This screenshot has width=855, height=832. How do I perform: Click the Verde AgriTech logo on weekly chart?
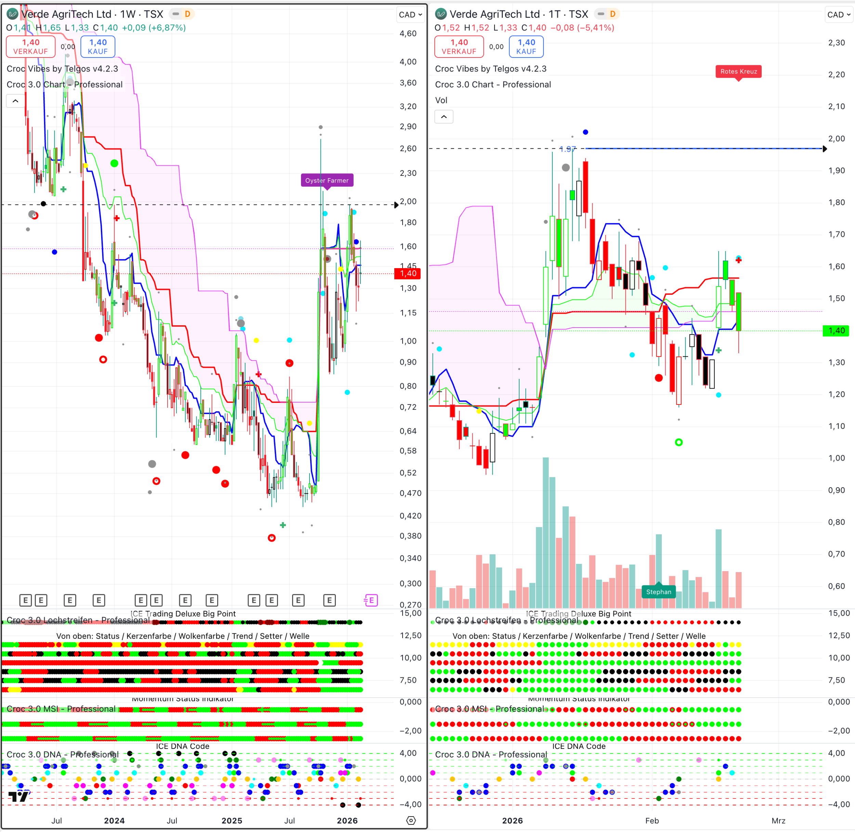[12, 14]
